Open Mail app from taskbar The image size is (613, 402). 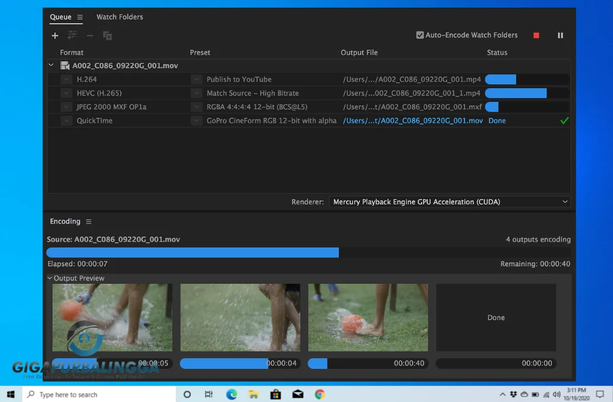(298, 394)
